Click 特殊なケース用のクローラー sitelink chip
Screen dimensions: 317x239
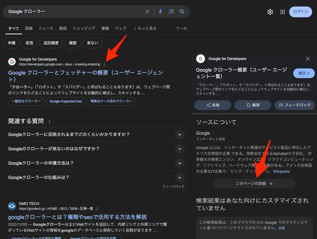[111, 101]
